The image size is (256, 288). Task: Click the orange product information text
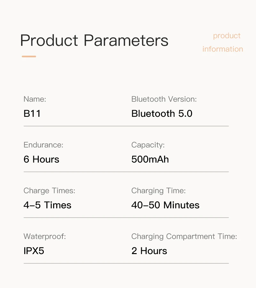point(223,43)
